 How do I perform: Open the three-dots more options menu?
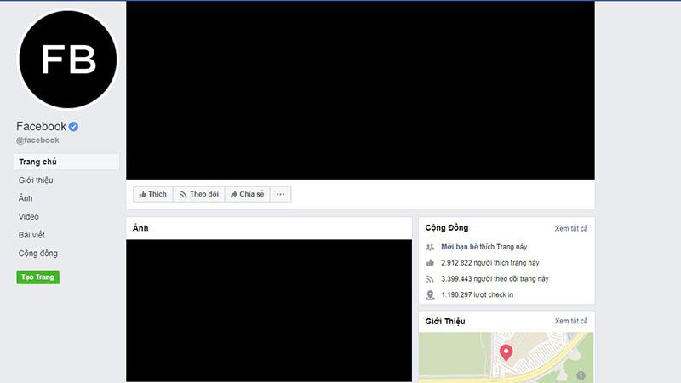pos(281,194)
